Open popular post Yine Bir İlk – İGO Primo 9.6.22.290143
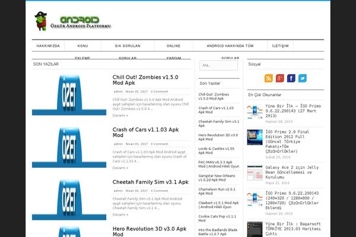The image size is (356, 237). [x=293, y=111]
